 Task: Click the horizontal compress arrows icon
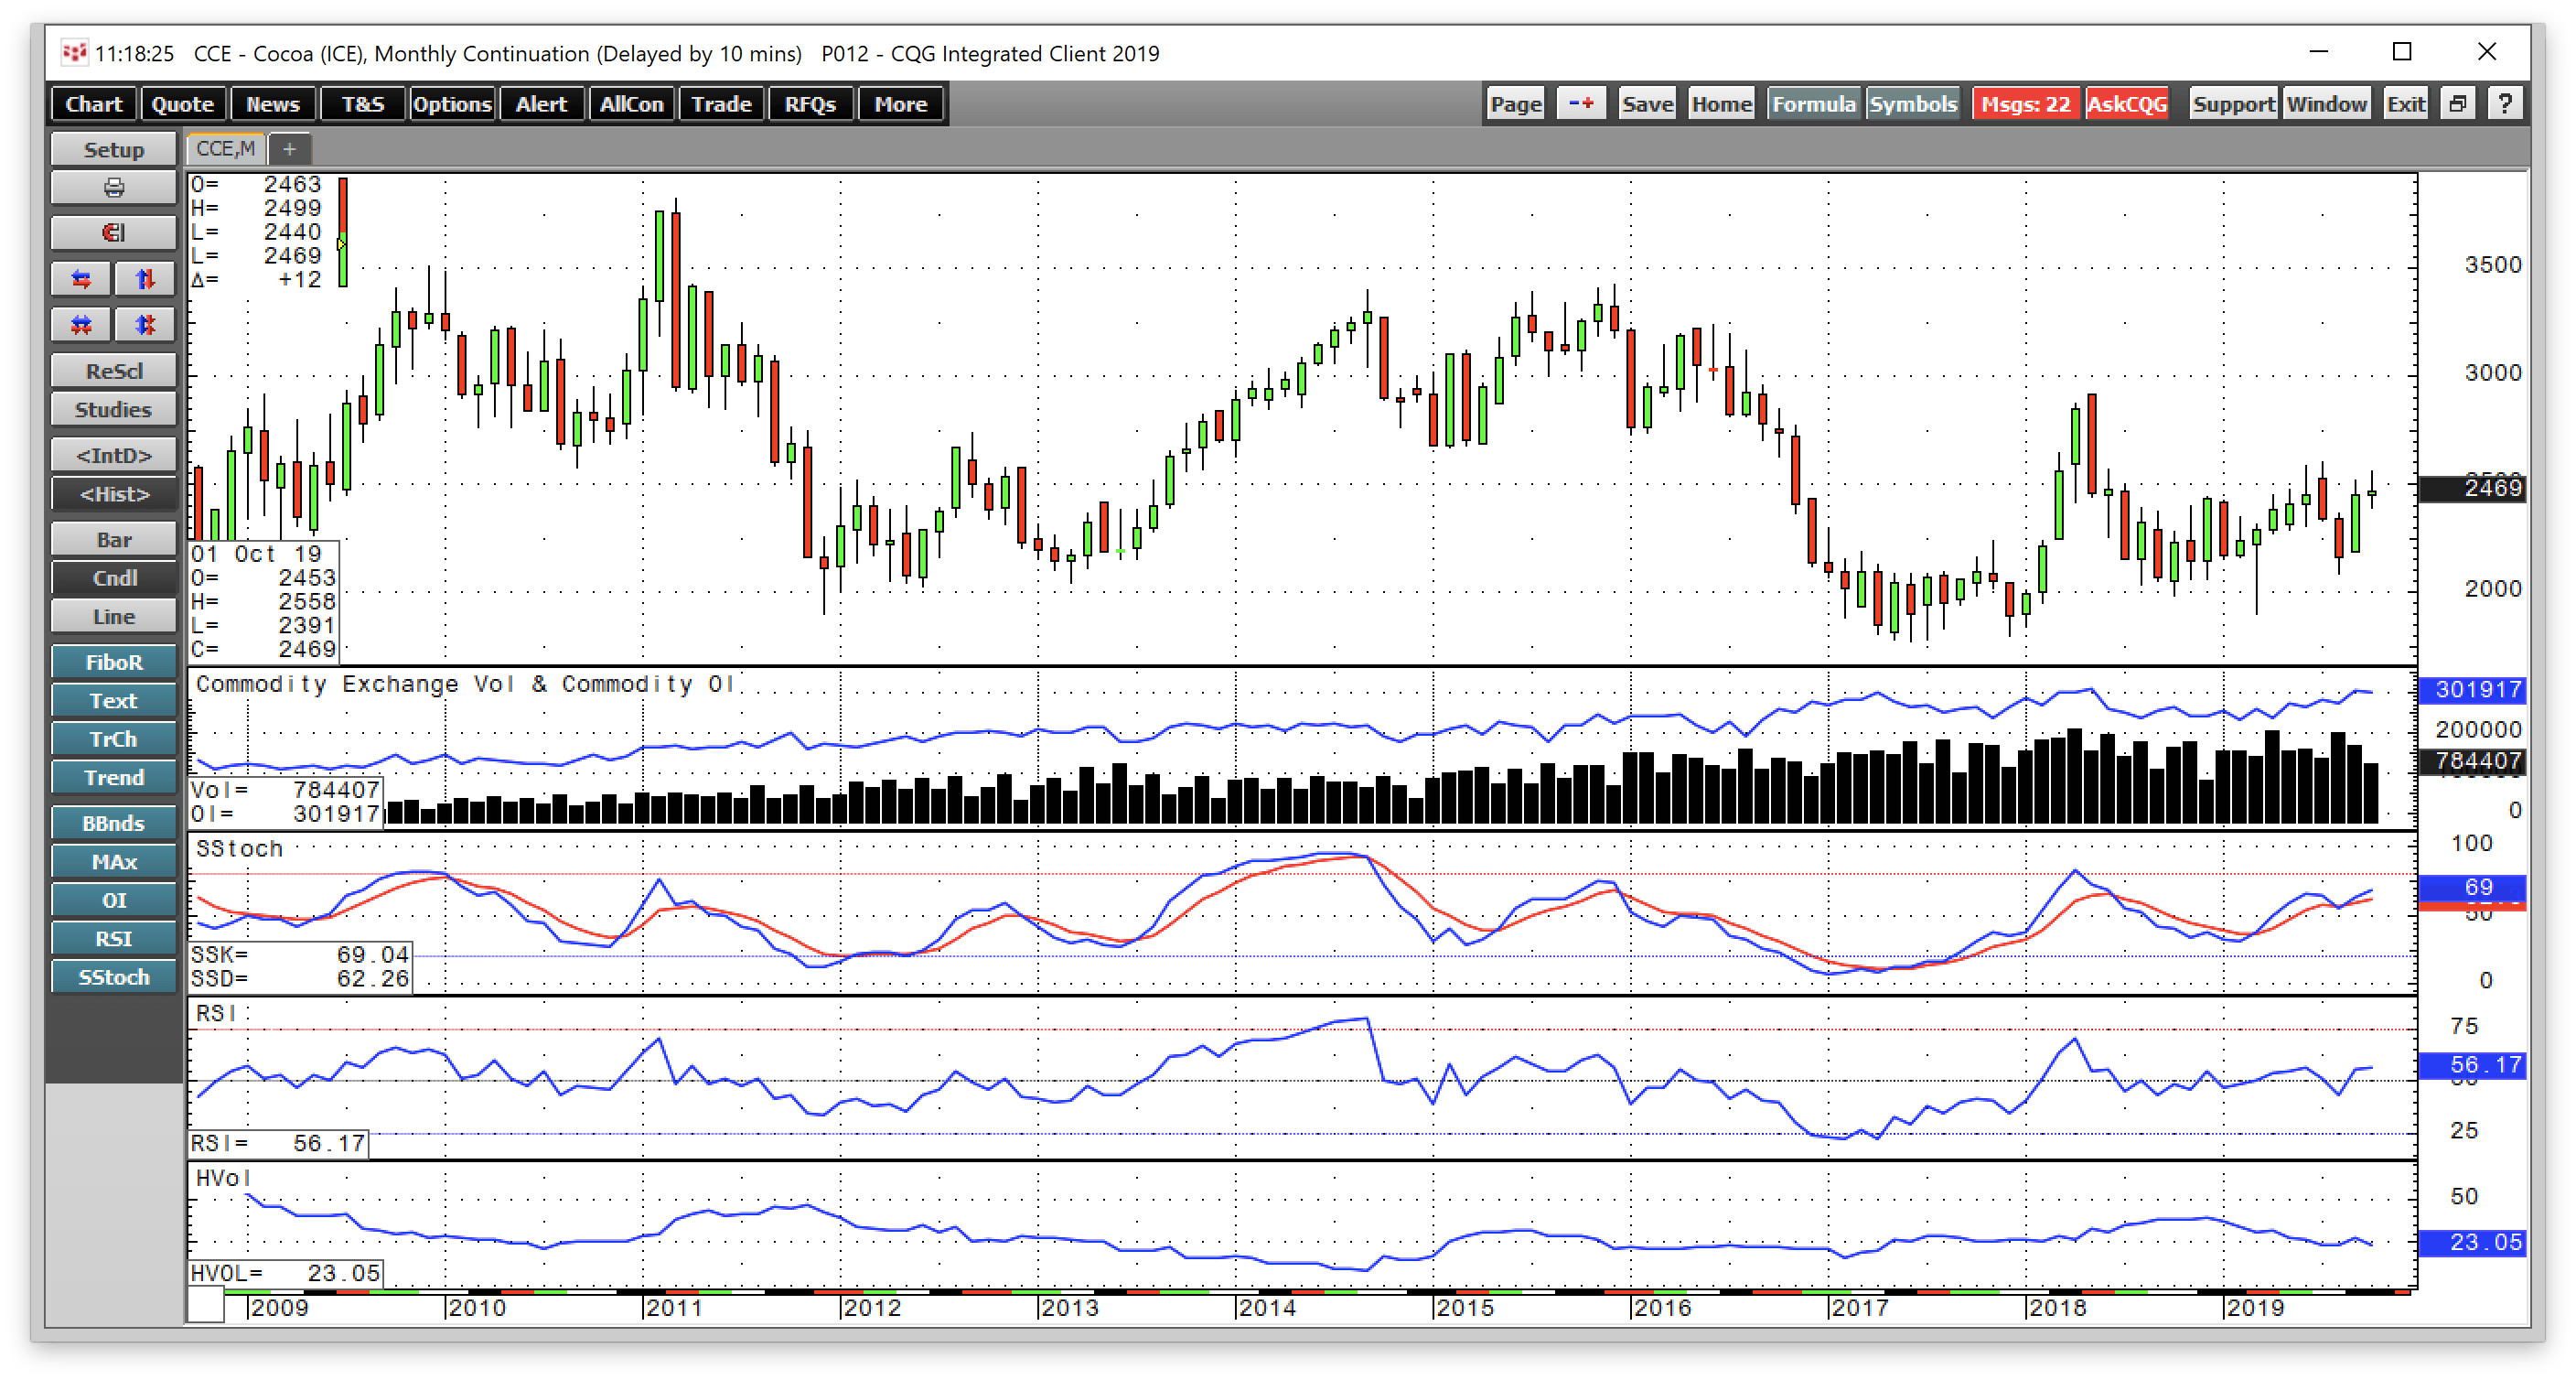80,324
